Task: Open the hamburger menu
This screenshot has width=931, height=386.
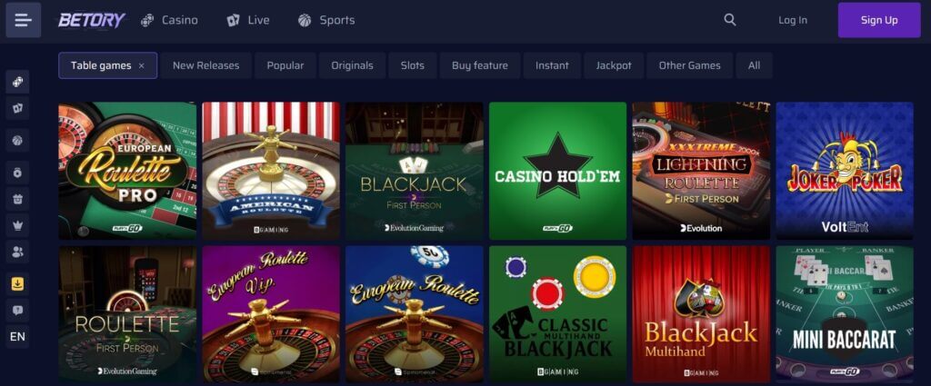Action: point(23,20)
